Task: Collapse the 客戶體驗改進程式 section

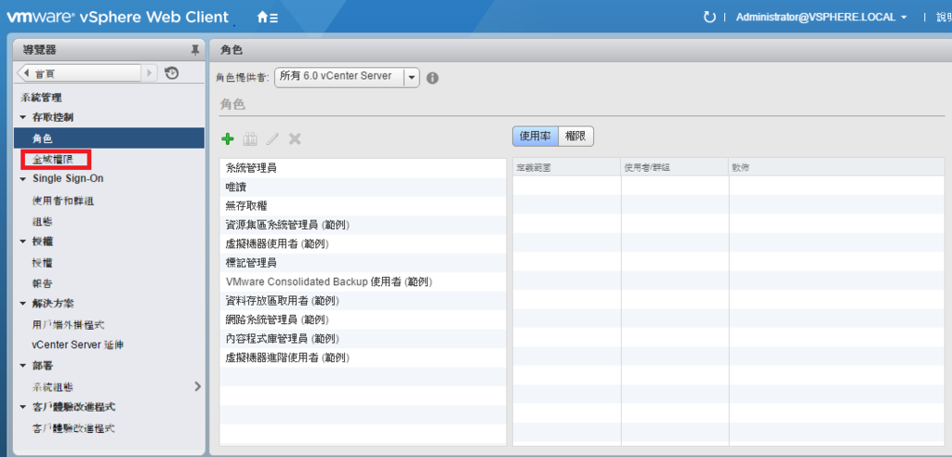Action: [23, 407]
